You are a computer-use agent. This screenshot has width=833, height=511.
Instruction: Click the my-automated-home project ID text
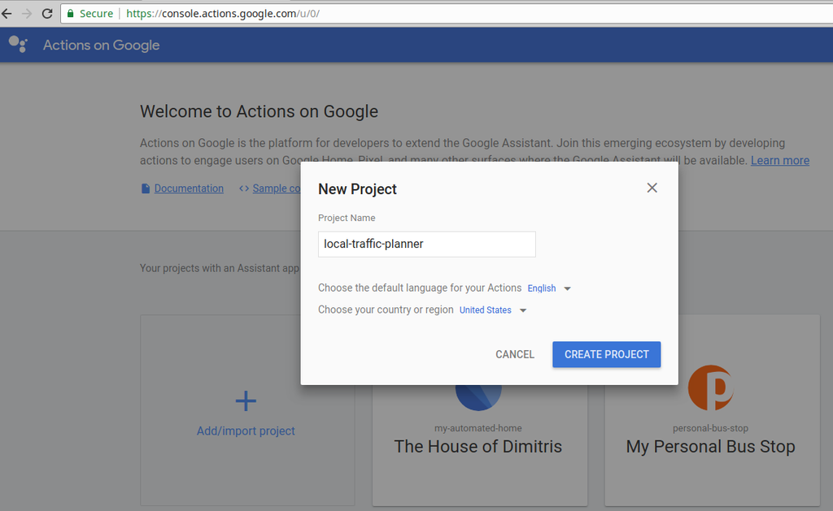tap(478, 427)
